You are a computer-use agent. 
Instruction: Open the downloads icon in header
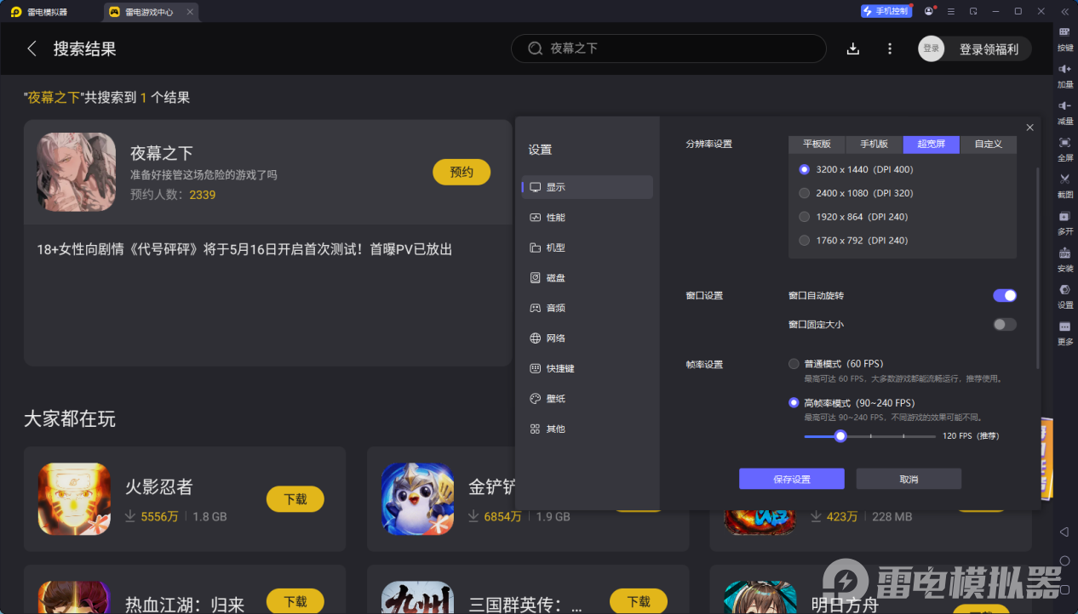[x=852, y=48]
